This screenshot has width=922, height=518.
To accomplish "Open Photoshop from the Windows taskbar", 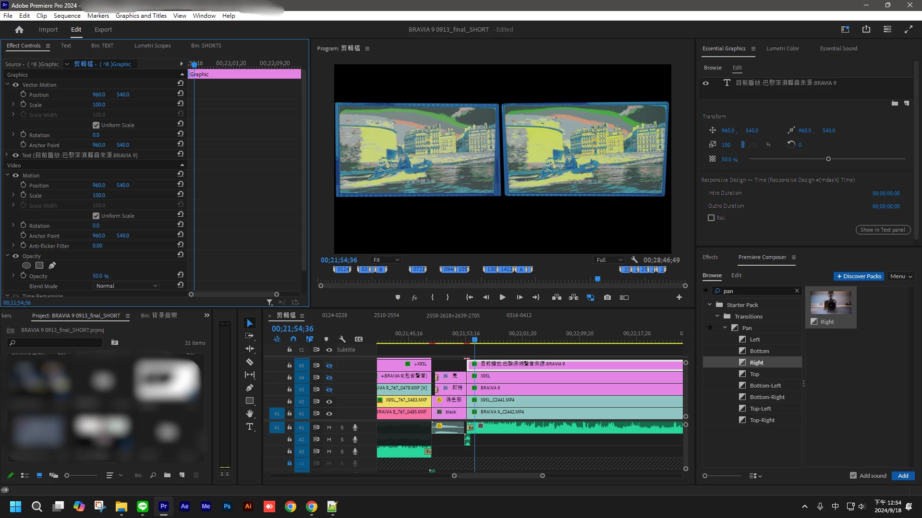I will pyautogui.click(x=227, y=506).
